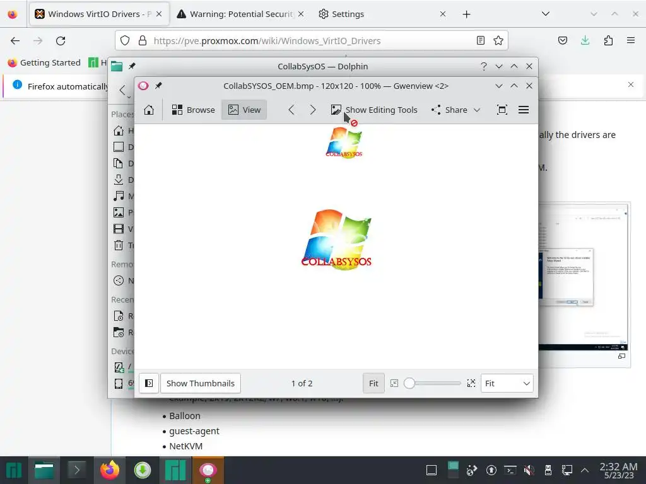This screenshot has height=484, width=646.
Task: Toggle Gwenview View mode button
Action: 244,110
